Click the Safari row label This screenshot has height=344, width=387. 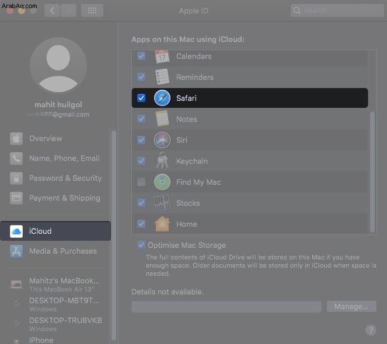click(x=186, y=98)
